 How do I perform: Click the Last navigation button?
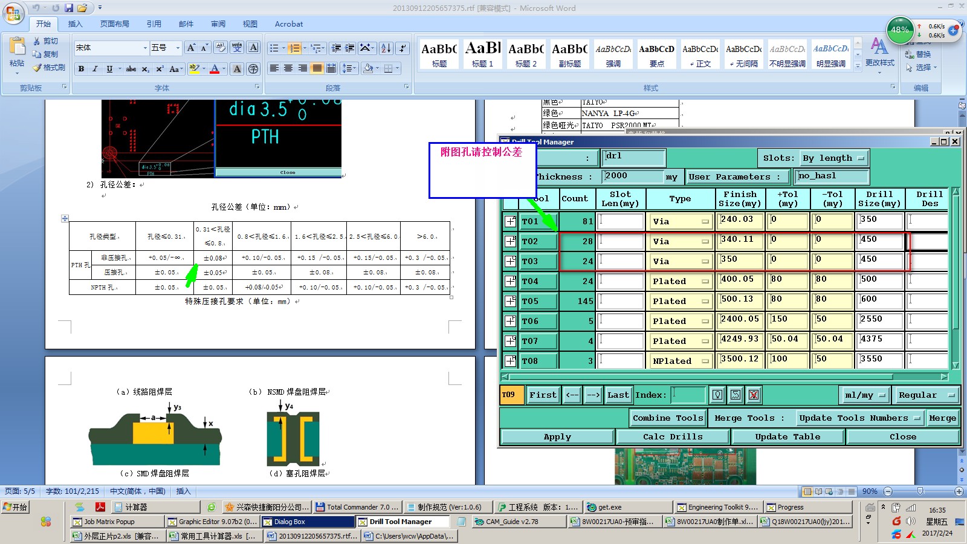point(618,395)
